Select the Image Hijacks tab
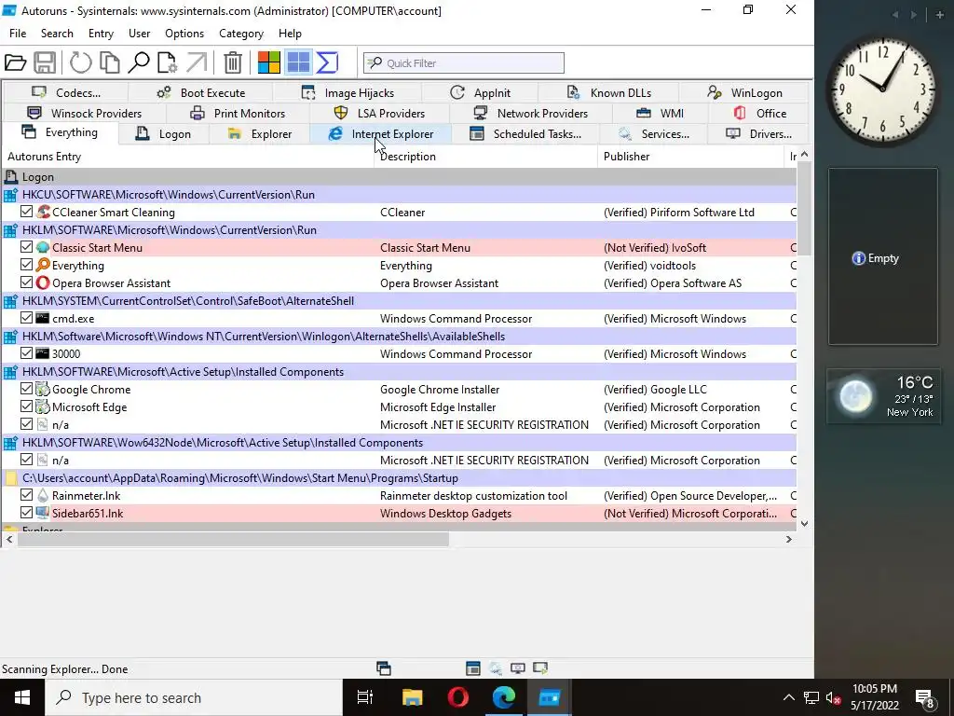The height and width of the screenshot is (716, 954). 348,93
